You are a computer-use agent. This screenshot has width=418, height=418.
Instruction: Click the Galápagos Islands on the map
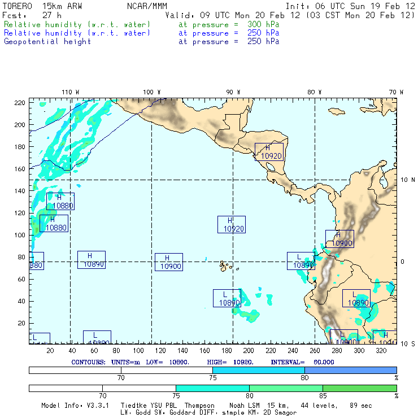(x=225, y=265)
